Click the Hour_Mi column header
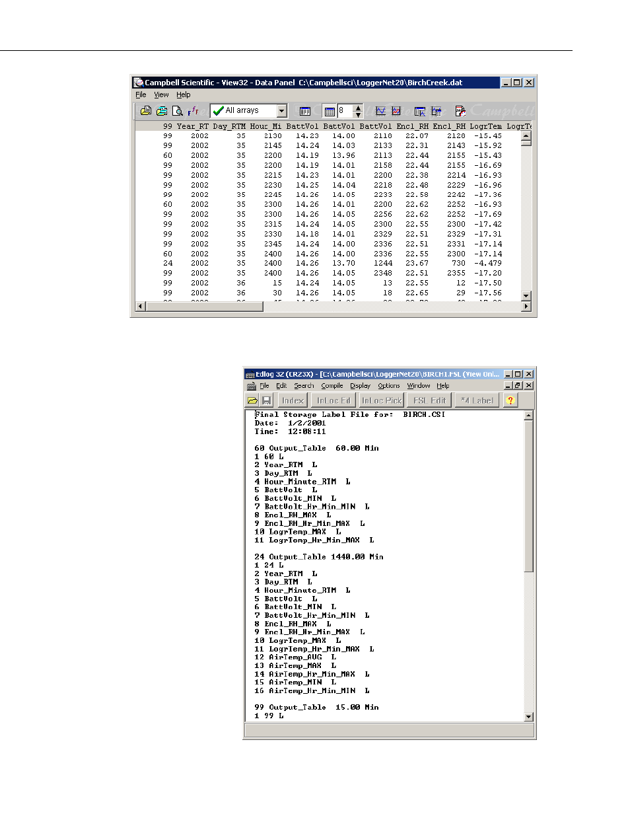Screen dimensions: 630x816 (x=265, y=126)
